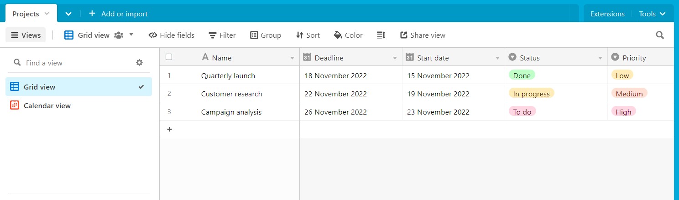
Task: Switch to Calendar view in sidebar
Action: pyautogui.click(x=47, y=105)
